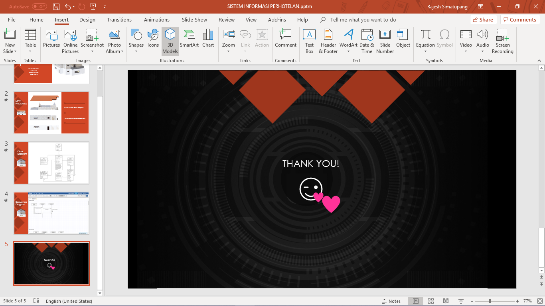Open the Equation dropdown arrow

coord(425,51)
